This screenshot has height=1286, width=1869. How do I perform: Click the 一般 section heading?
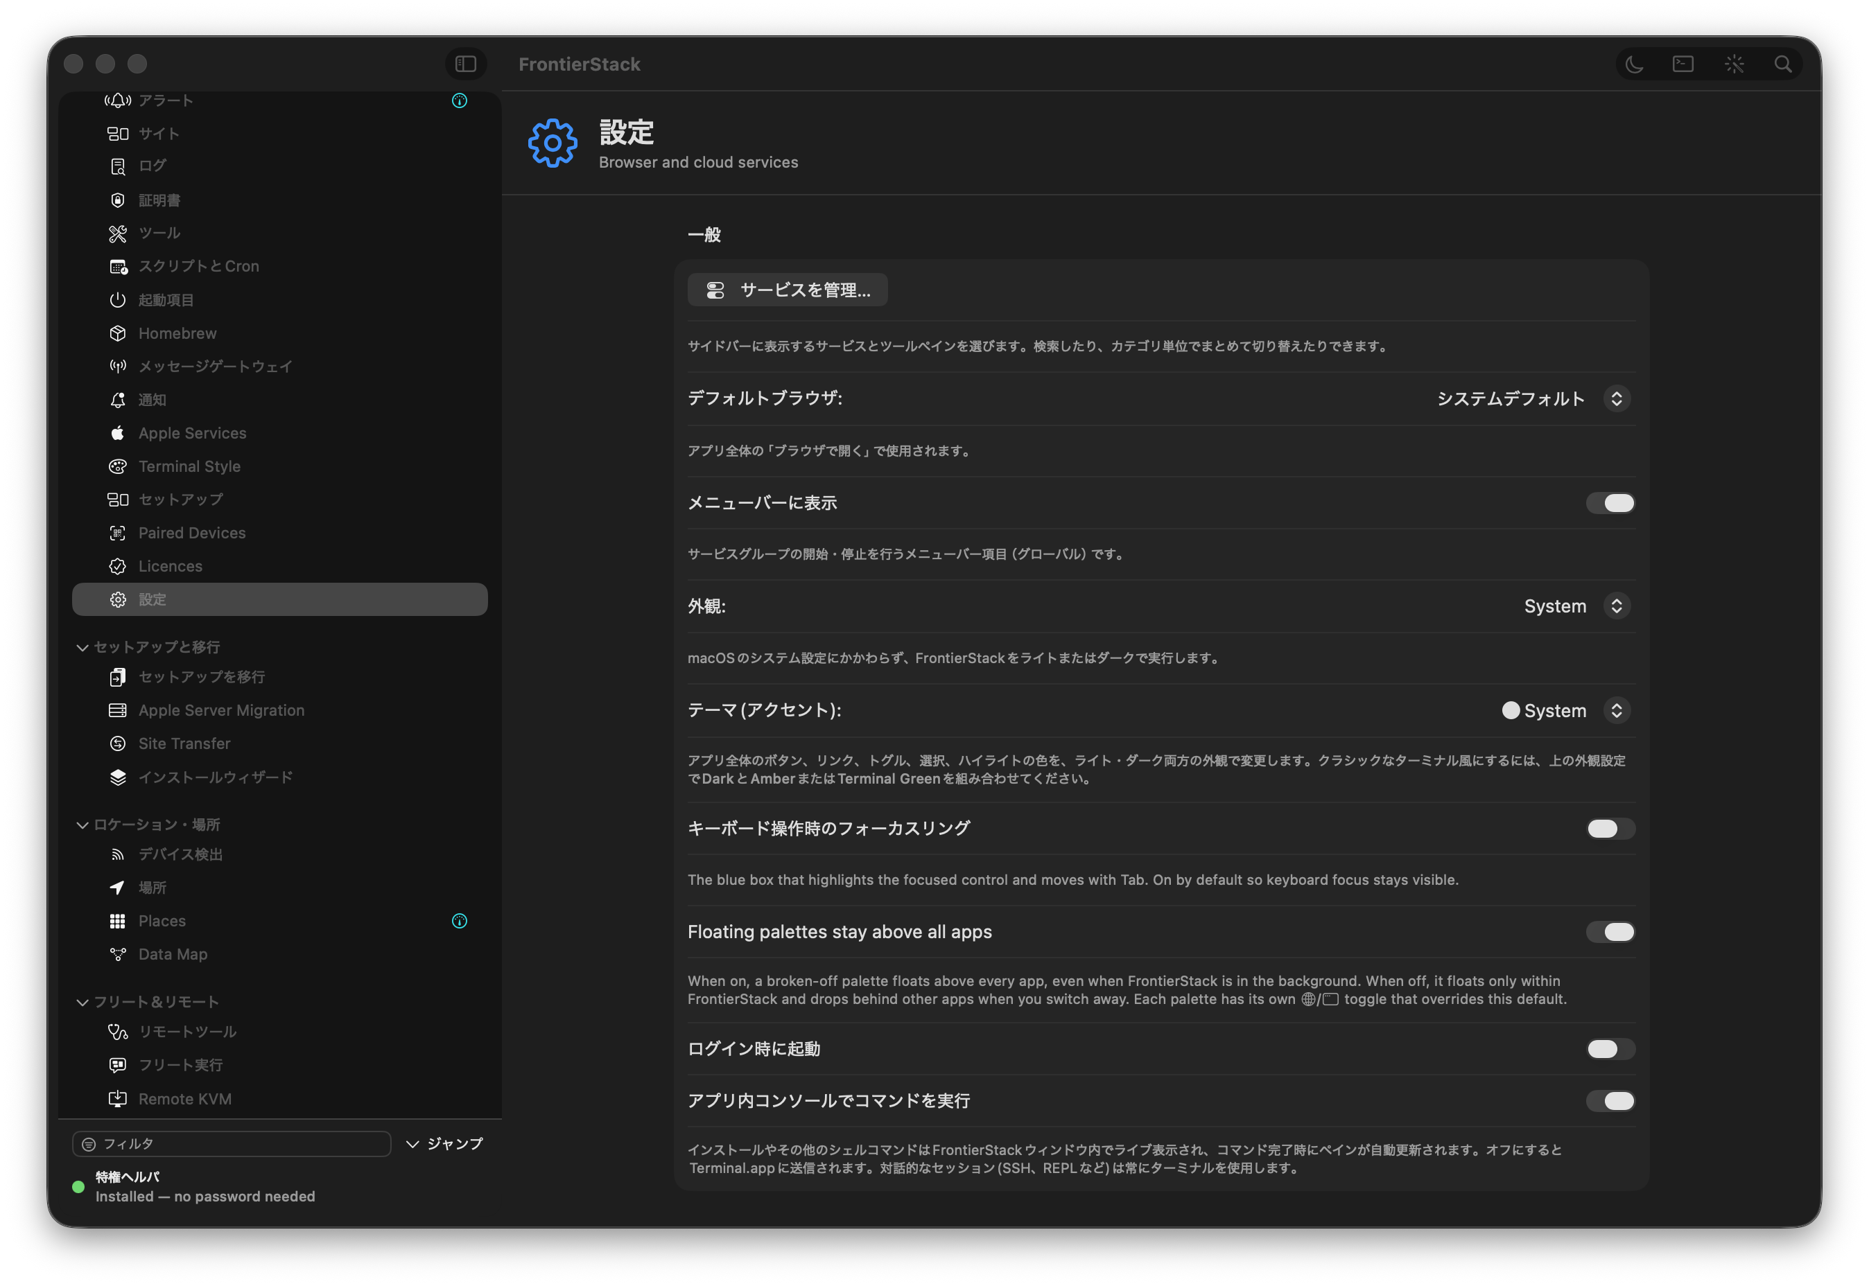click(x=704, y=236)
